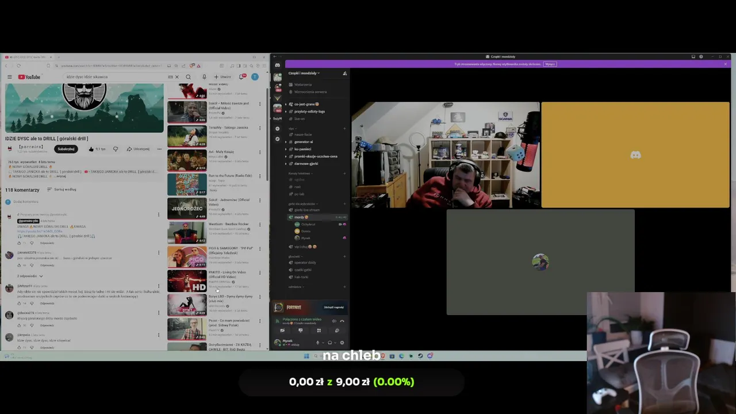Click YouTube search input field
Image resolution: width=736 pixels, height=414 pixels.
pyautogui.click(x=115, y=76)
